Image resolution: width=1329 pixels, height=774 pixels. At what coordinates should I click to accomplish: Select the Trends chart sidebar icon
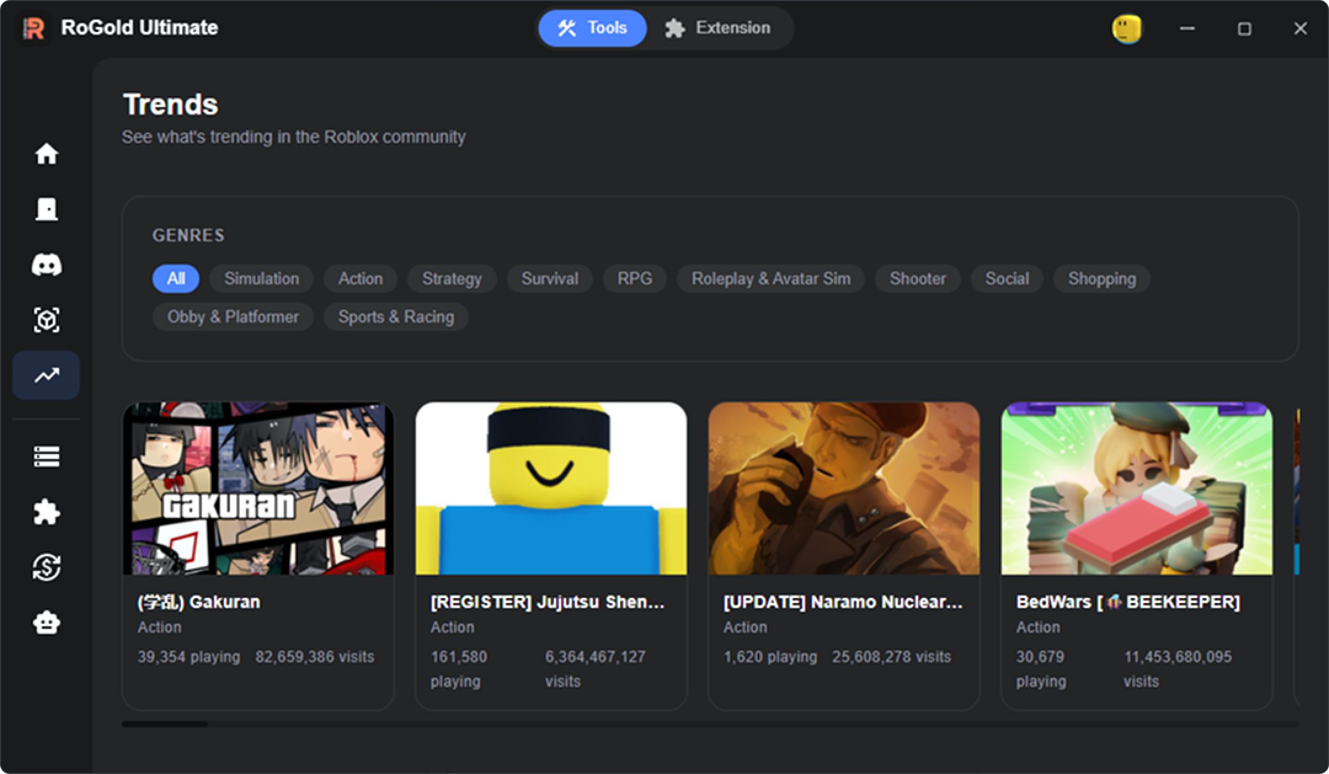pos(46,375)
